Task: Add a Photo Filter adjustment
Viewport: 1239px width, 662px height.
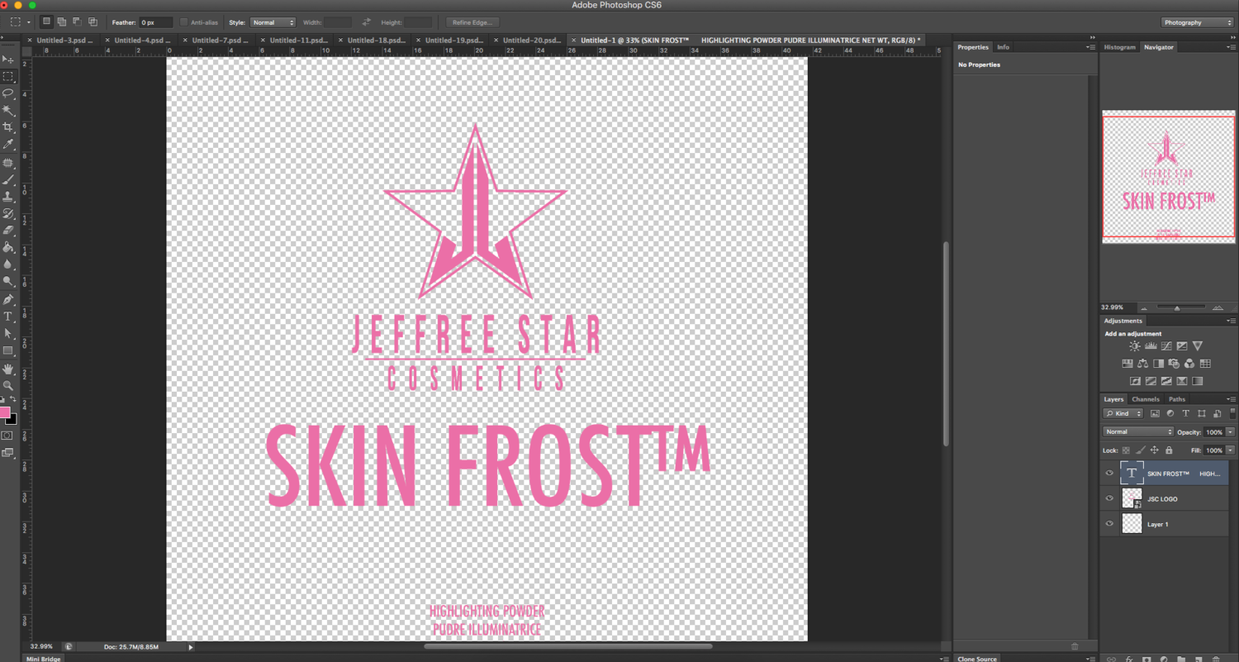Action: coord(1174,364)
